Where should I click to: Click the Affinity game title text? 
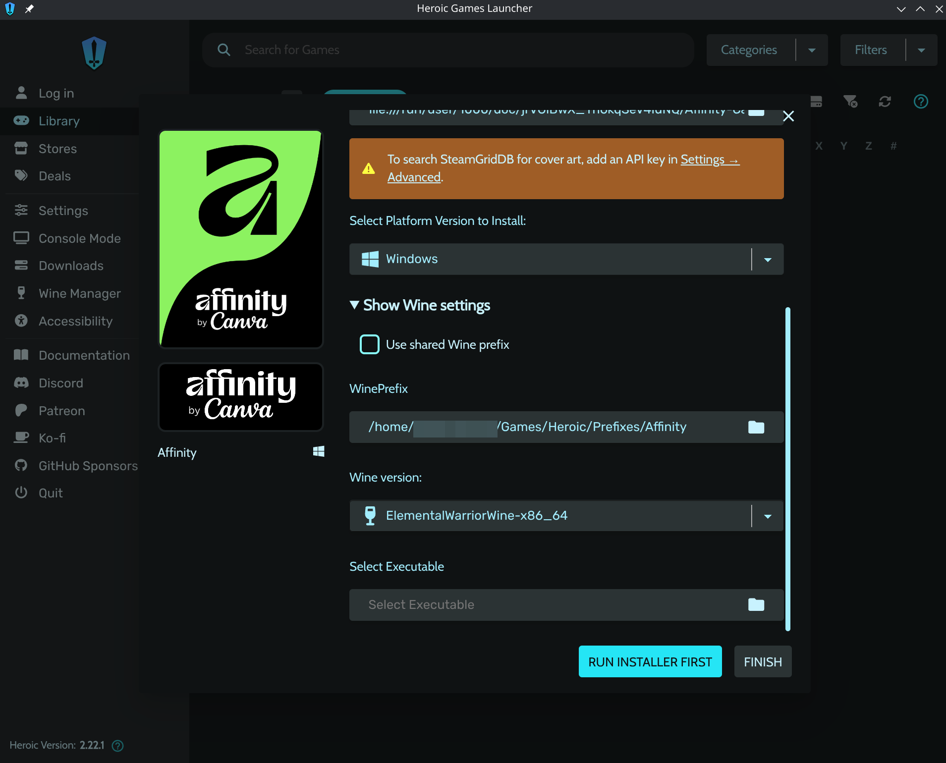177,452
